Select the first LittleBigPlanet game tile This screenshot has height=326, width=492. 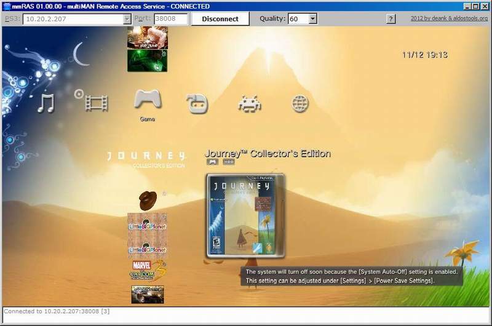[147, 225]
